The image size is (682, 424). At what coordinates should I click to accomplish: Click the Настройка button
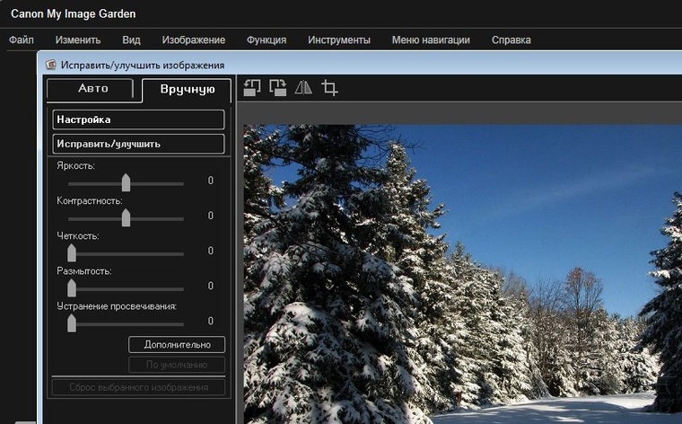(138, 119)
